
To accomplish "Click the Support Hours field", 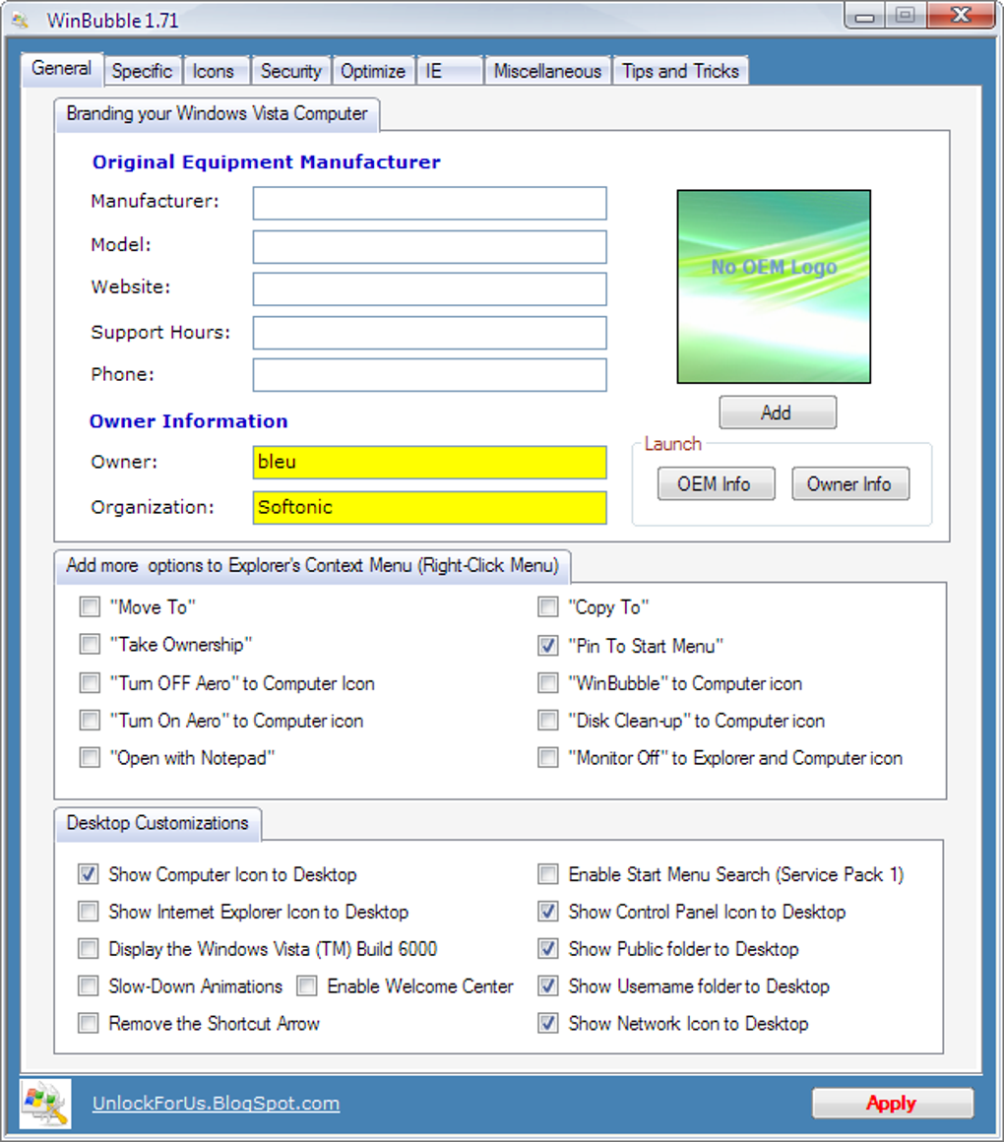I will (429, 333).
